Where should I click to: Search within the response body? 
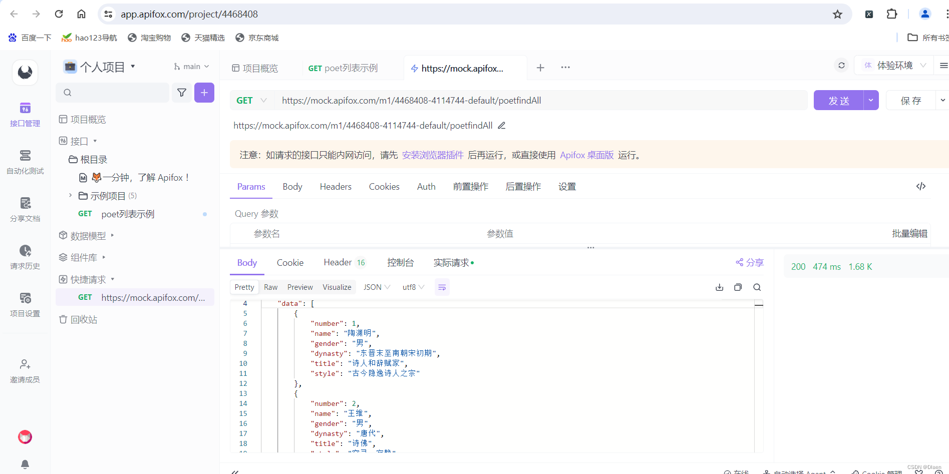point(757,287)
